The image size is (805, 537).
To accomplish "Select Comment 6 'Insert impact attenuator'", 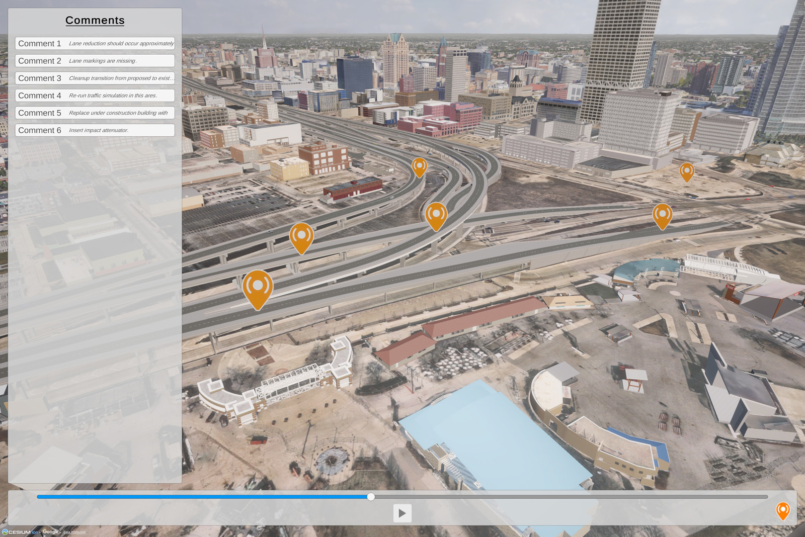I will (x=95, y=130).
